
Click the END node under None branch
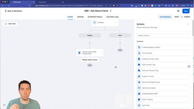coord(120,50)
